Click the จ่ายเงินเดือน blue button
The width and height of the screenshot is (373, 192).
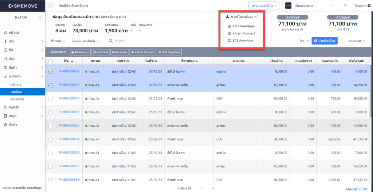pos(325,41)
